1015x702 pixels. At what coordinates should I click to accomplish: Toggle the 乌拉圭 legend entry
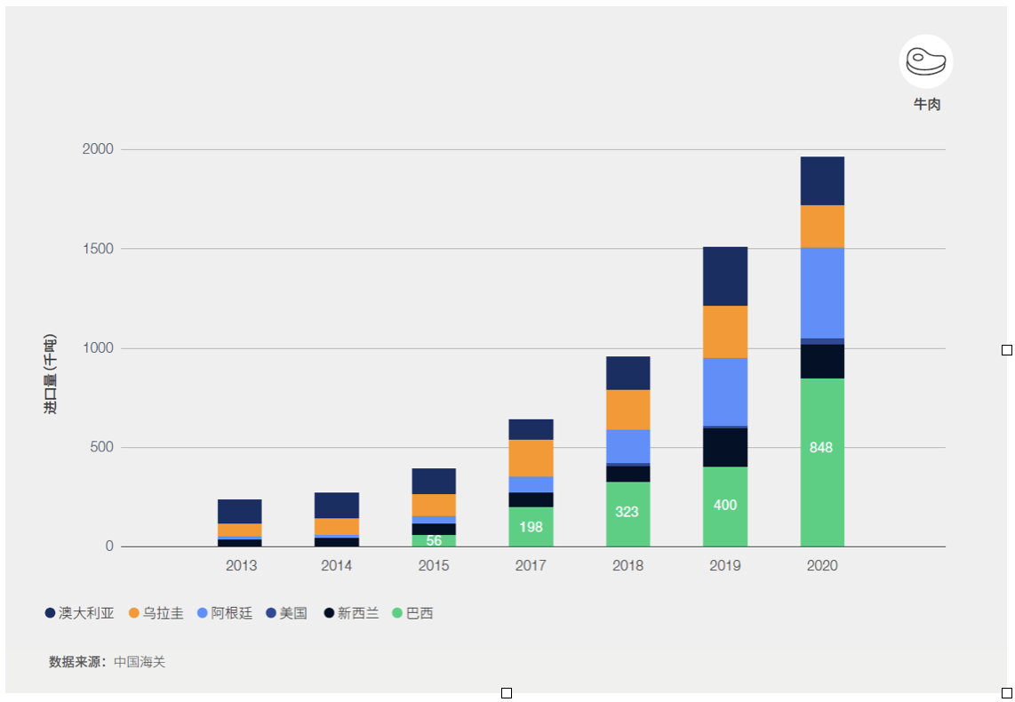tap(156, 613)
